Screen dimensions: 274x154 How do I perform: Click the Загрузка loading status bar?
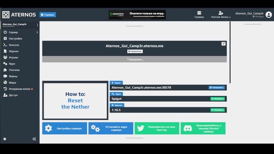[x=134, y=59]
